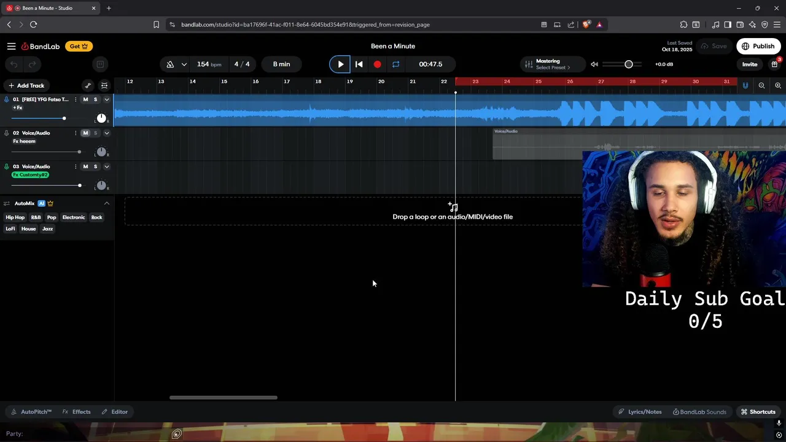Open track 02 three-dot menu

point(76,133)
